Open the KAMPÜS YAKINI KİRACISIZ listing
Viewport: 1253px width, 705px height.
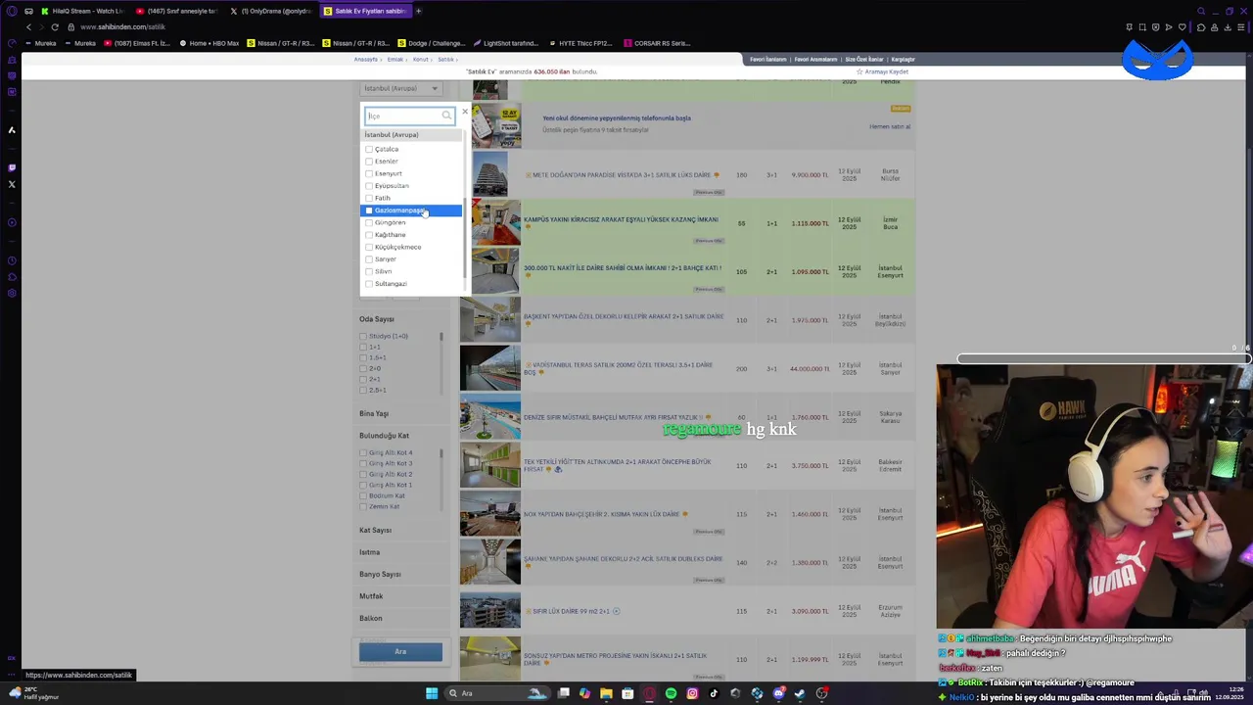click(x=621, y=219)
